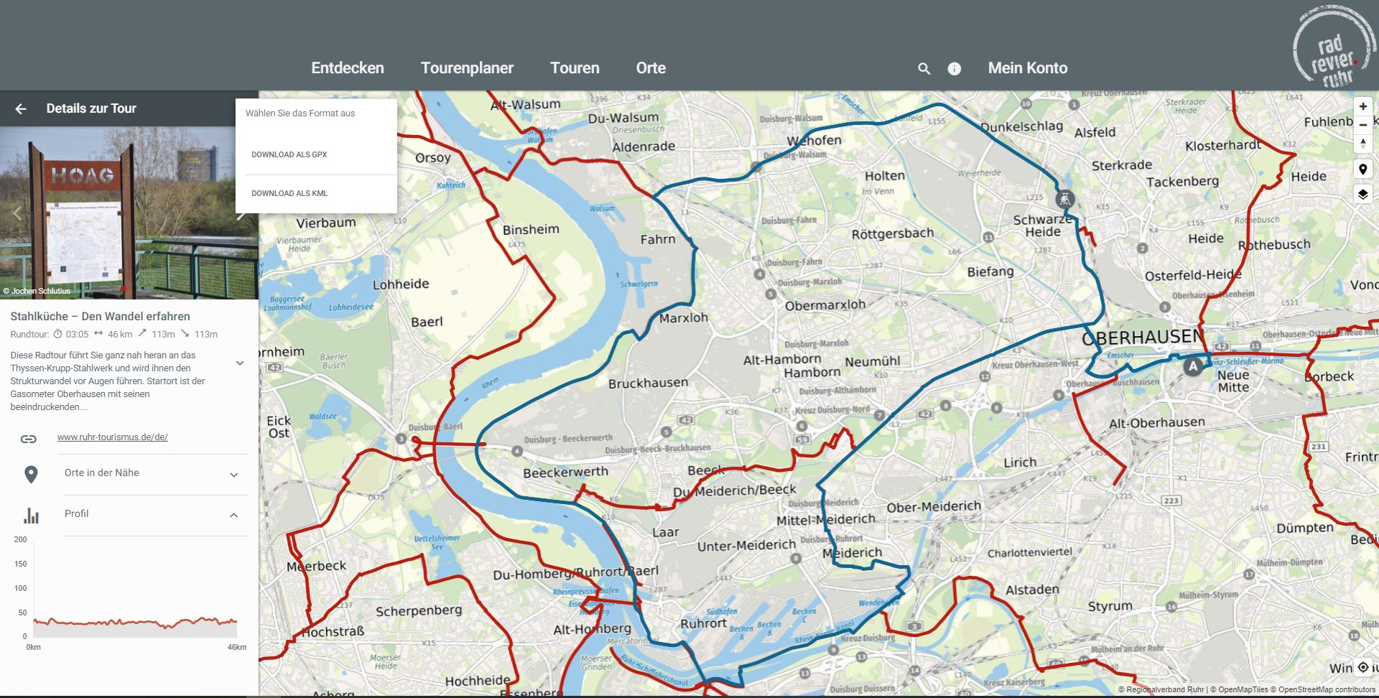The width and height of the screenshot is (1379, 698).
Task: Download the tour as GPX
Action: [x=289, y=154]
